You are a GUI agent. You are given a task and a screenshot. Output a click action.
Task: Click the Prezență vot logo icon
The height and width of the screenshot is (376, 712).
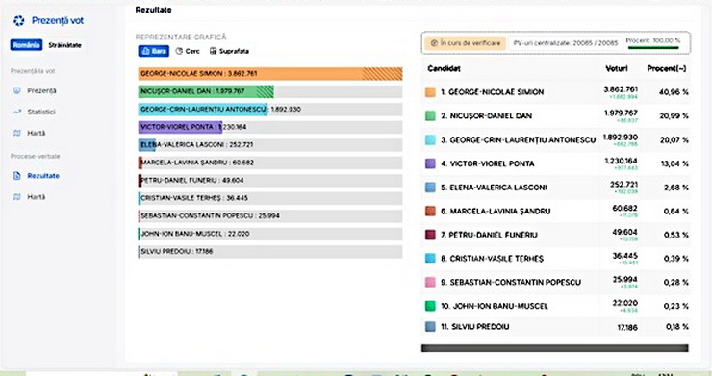click(x=18, y=20)
